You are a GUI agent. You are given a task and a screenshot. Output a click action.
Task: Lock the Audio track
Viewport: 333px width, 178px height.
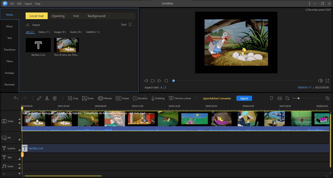tap(20, 168)
